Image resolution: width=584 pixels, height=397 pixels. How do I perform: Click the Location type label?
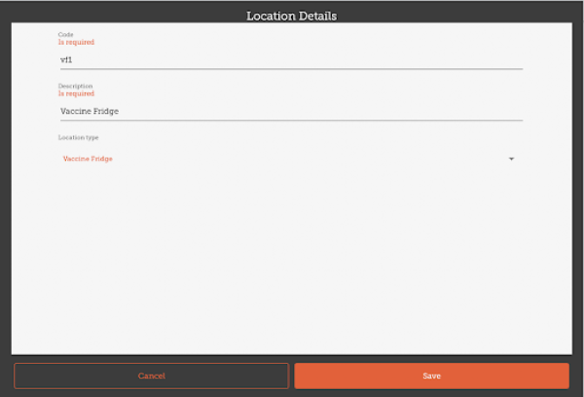pos(78,137)
